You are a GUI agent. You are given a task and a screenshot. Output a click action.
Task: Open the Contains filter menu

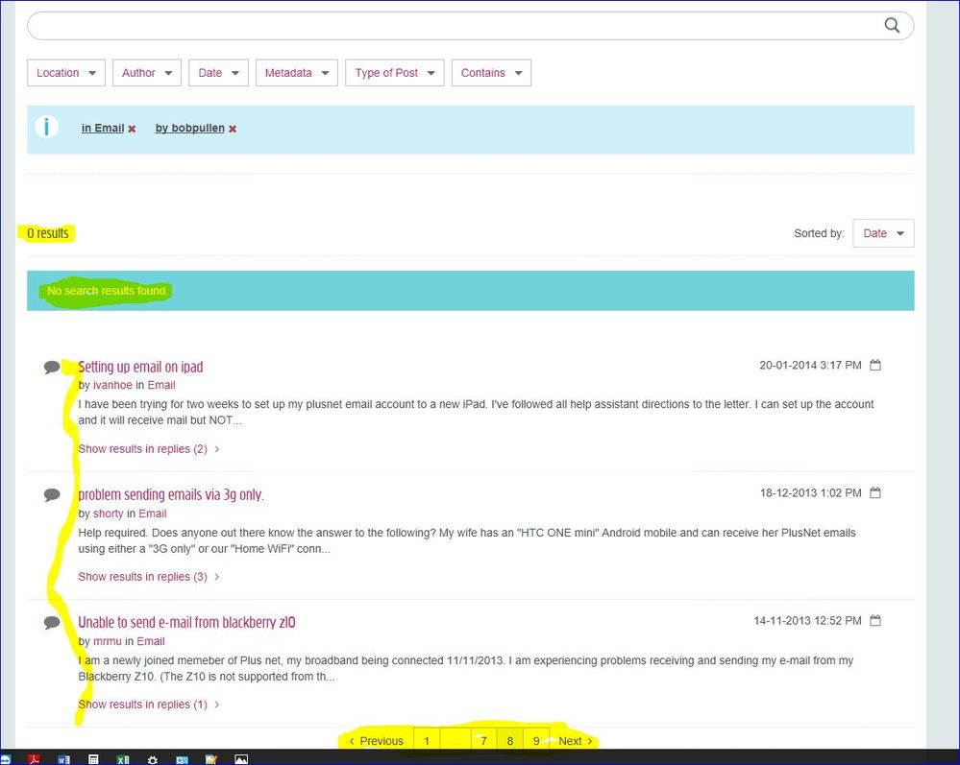click(491, 72)
